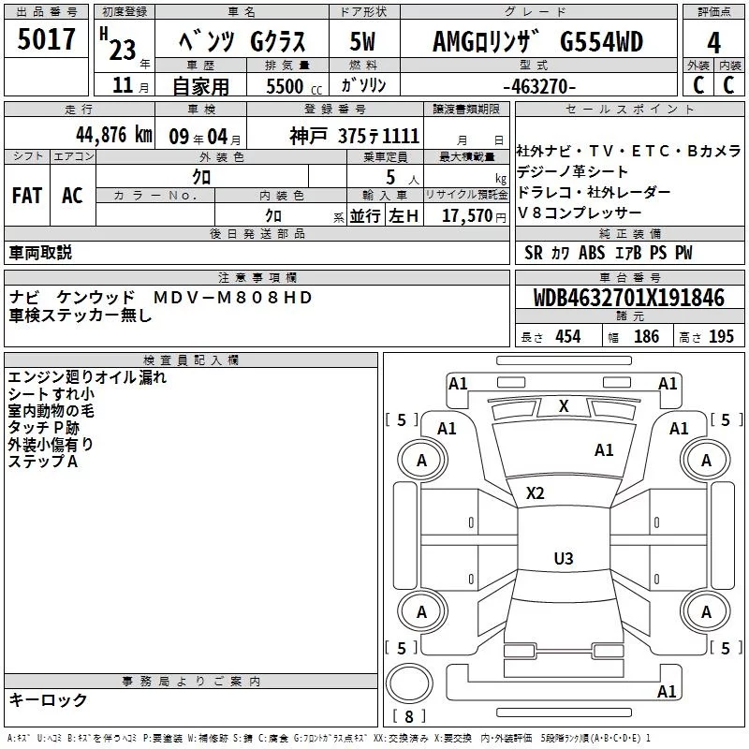Image resolution: width=749 pixels, height=749 pixels.
Task: Click the SR equipment code
Action: [x=533, y=253]
